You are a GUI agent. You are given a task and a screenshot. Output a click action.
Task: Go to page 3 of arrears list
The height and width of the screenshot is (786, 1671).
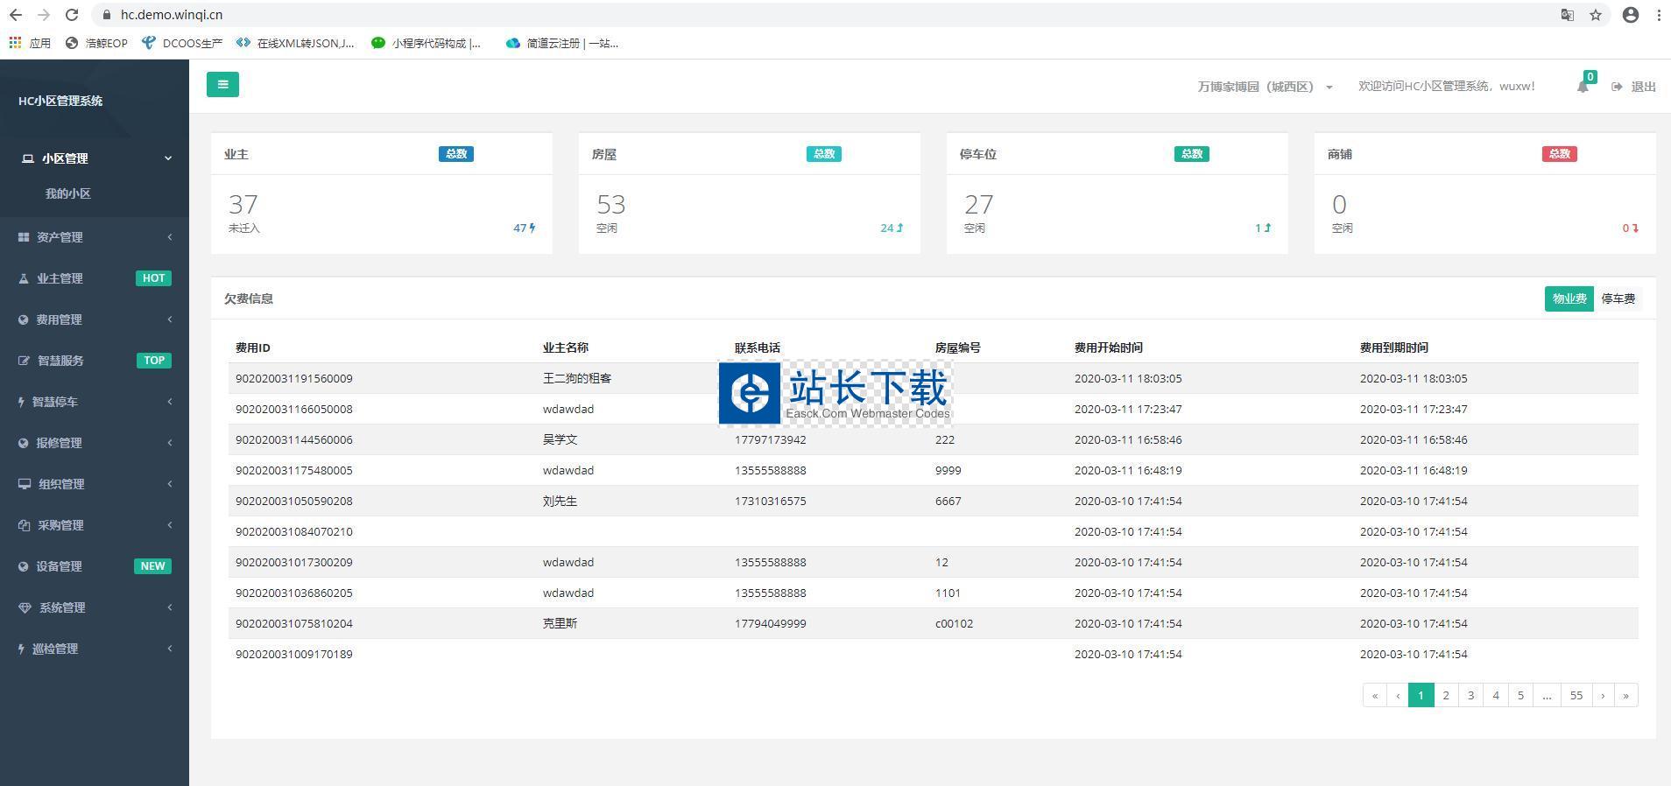tap(1470, 695)
